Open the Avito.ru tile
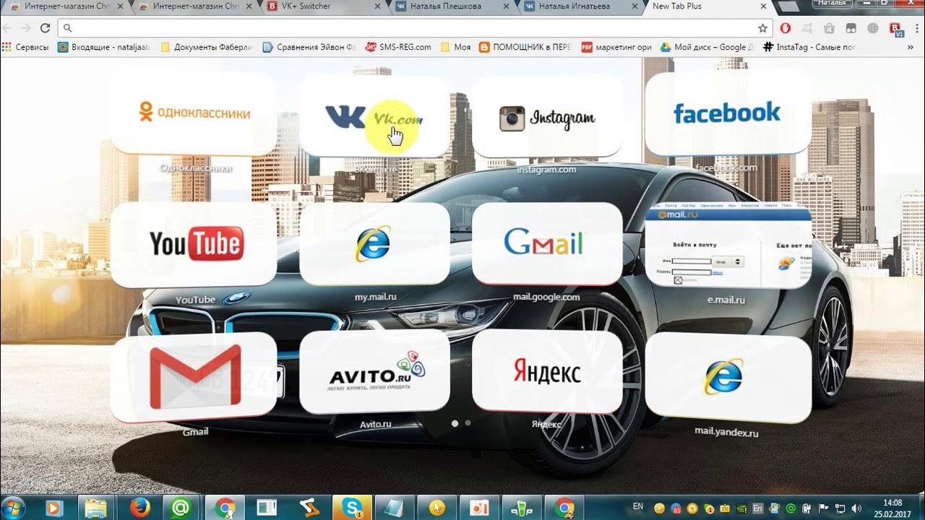The image size is (925, 520). coord(374,373)
